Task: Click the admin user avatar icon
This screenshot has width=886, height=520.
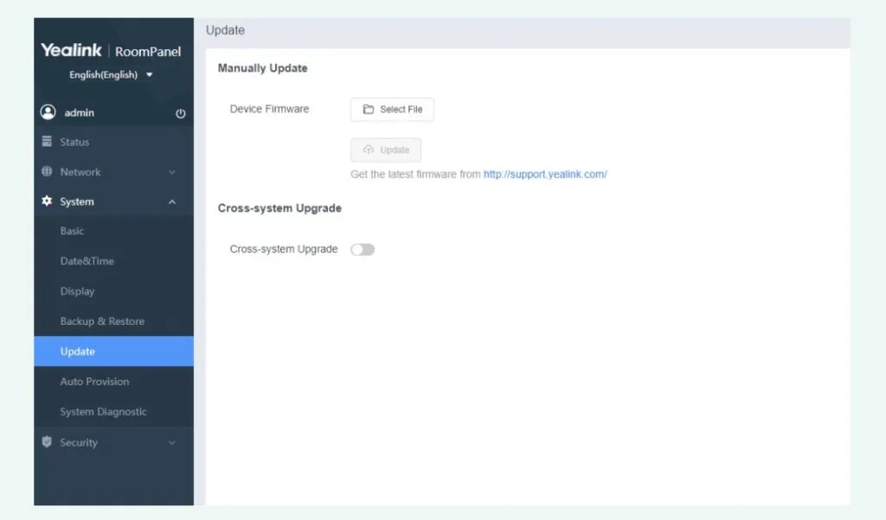Action: click(x=48, y=112)
